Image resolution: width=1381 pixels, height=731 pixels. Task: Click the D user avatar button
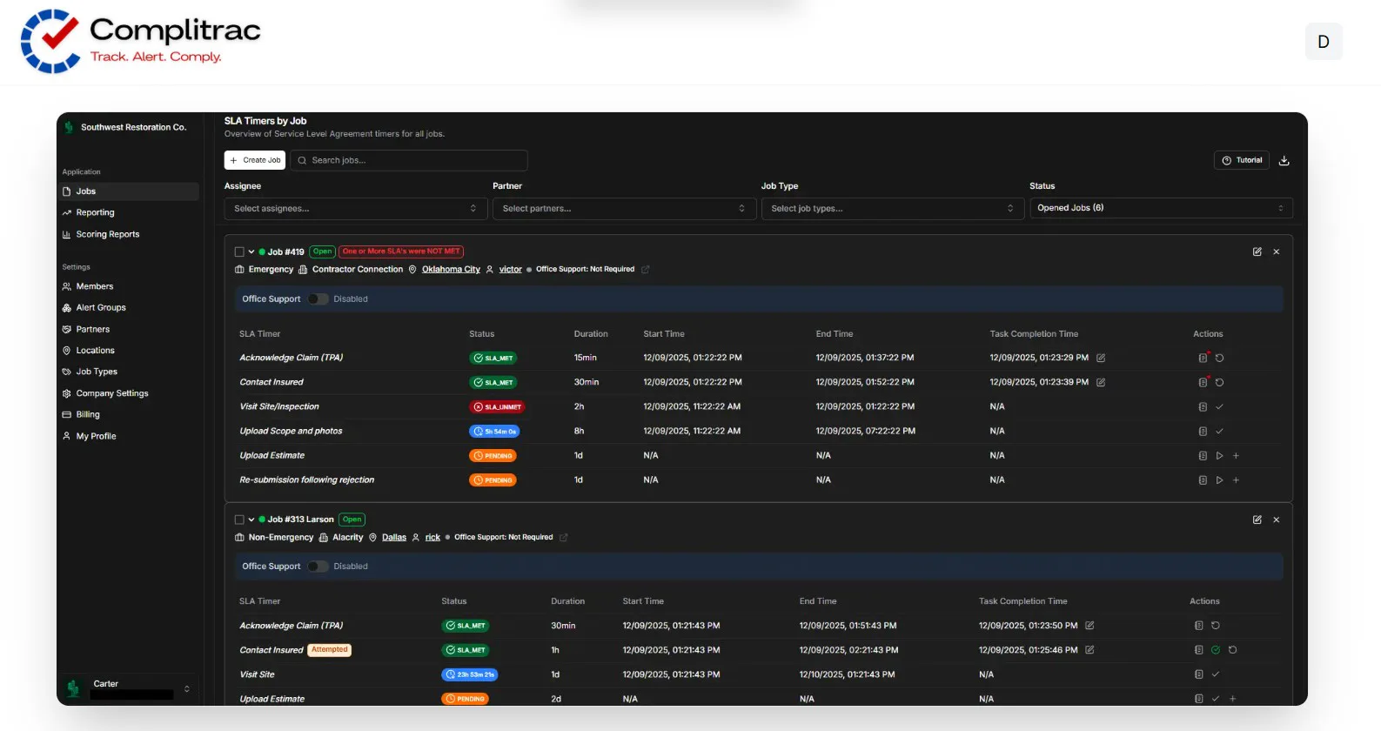pyautogui.click(x=1324, y=42)
